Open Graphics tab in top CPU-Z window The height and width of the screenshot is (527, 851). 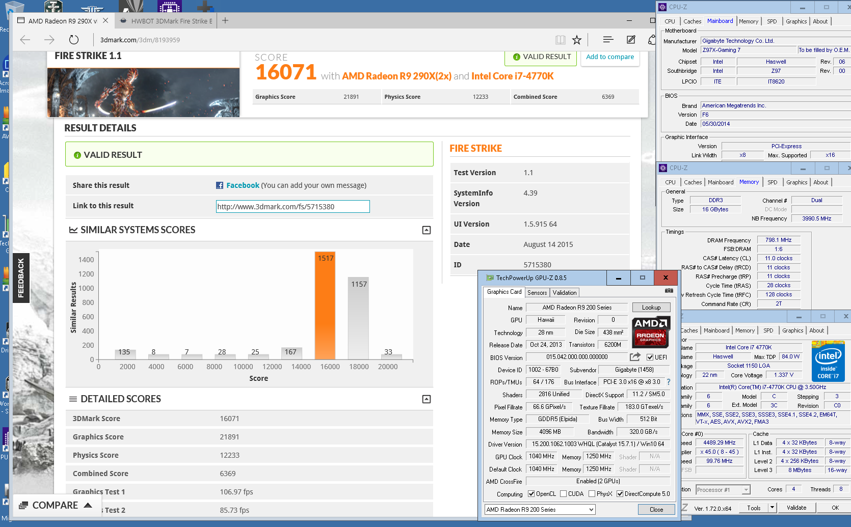click(x=796, y=21)
